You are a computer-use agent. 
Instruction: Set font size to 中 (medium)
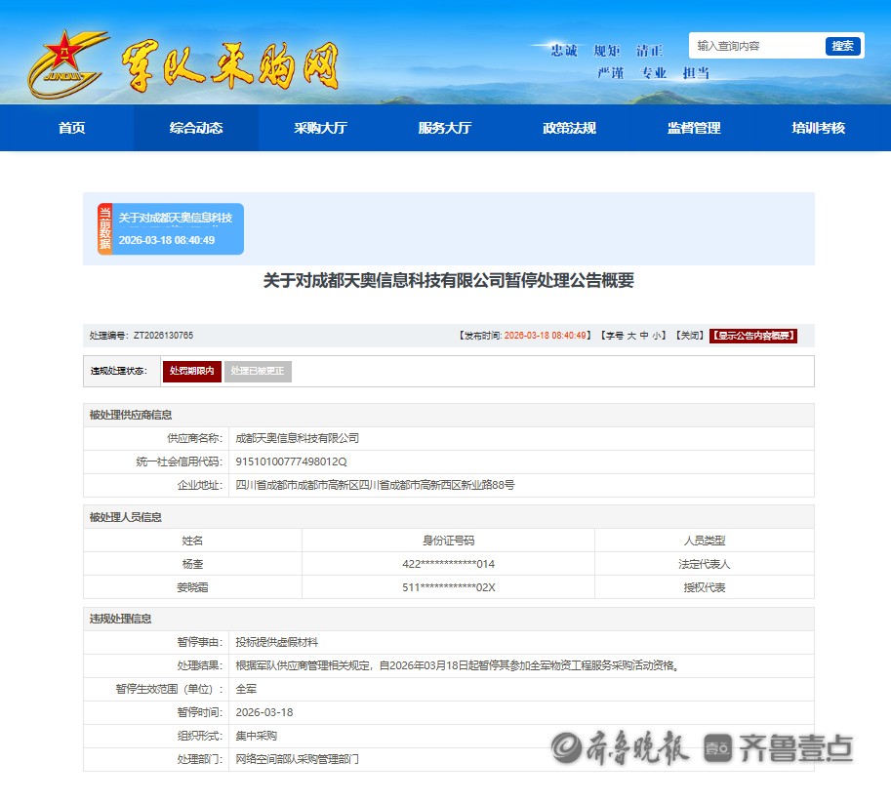click(x=644, y=336)
